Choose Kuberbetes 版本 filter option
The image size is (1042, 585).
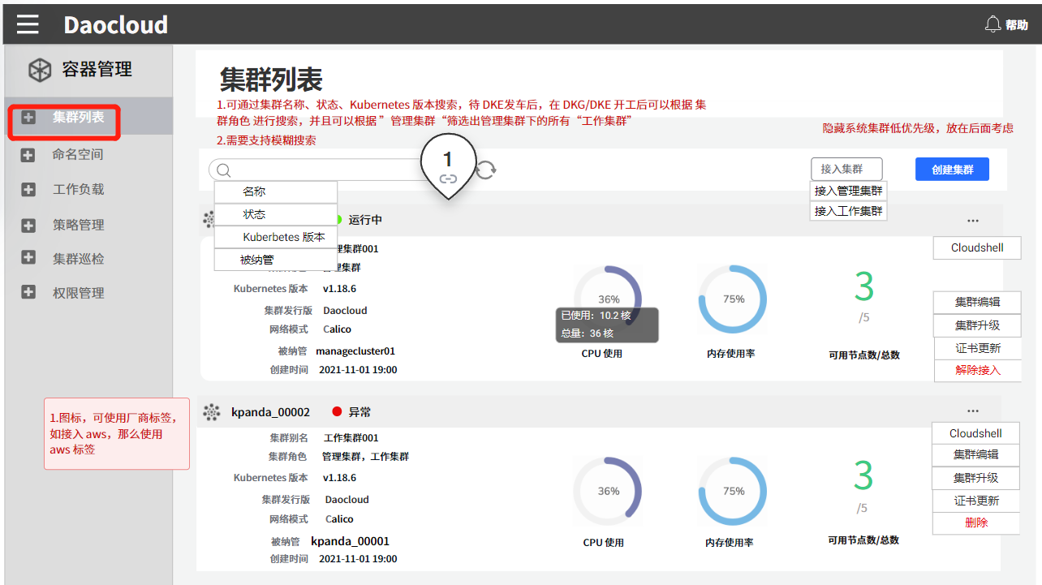click(x=276, y=237)
